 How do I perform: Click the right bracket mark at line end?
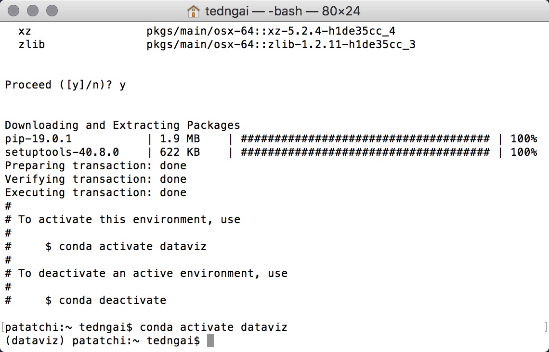coord(546,327)
